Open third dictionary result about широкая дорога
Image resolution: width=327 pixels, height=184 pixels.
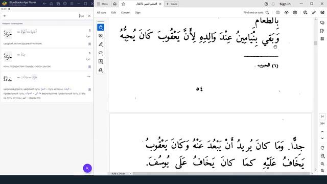pyautogui.click(x=47, y=87)
